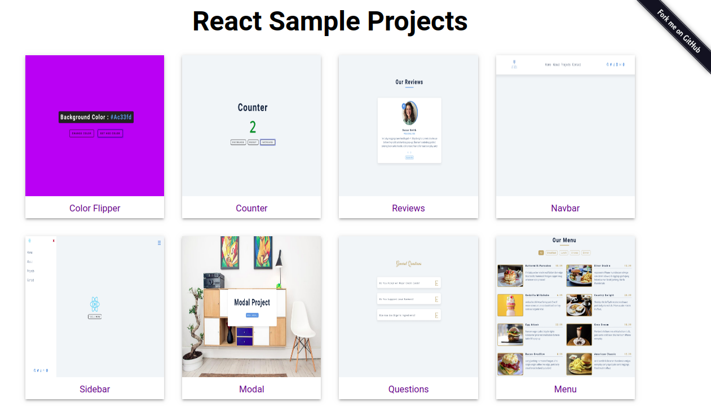The image size is (711, 411).
Task: Click Susan Smith's avatar in Reviews
Action: (410, 113)
